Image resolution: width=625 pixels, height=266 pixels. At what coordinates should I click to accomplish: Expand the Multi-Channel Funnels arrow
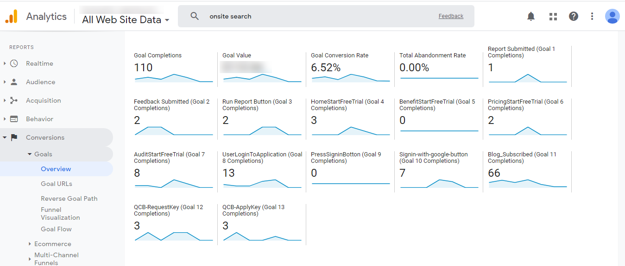click(30, 259)
